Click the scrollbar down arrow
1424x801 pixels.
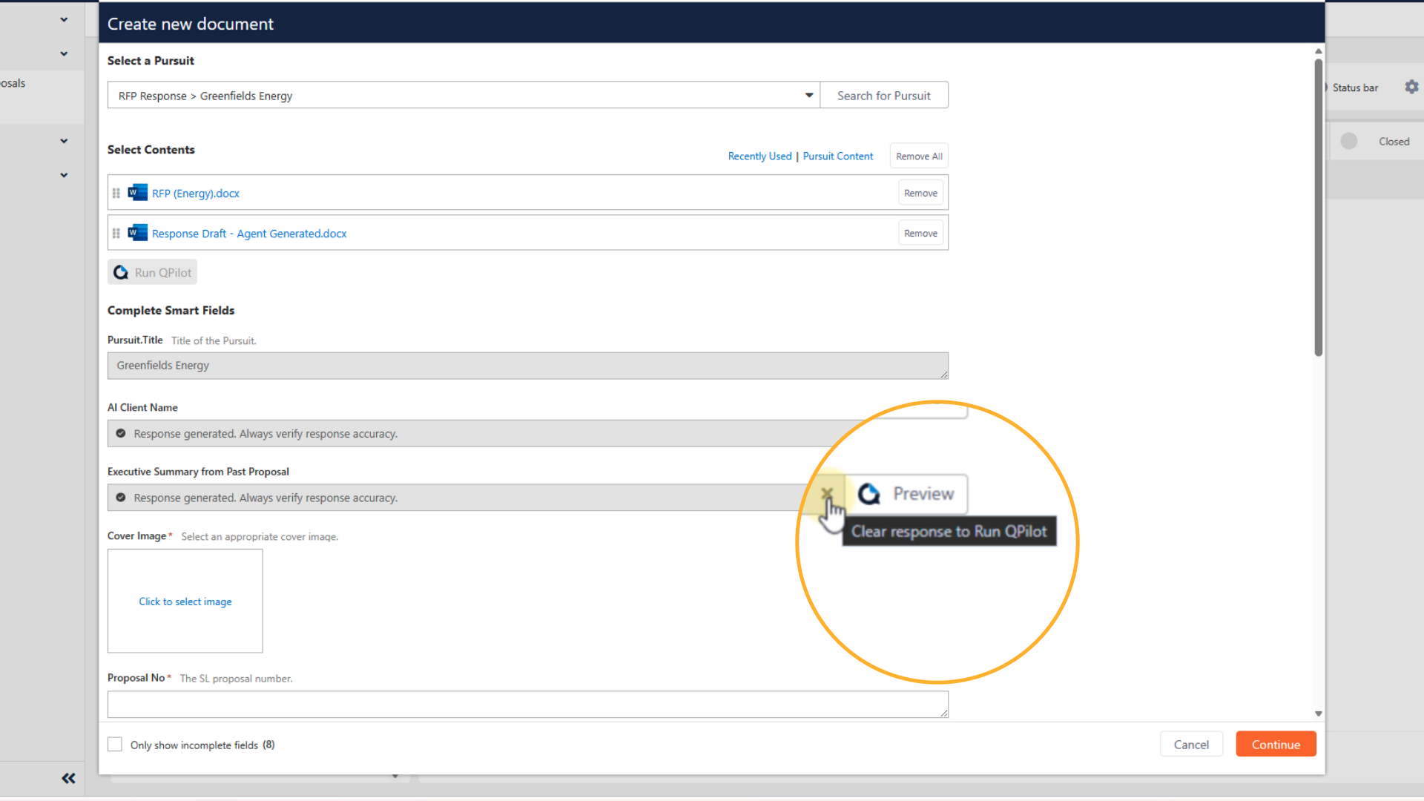pos(1318,713)
